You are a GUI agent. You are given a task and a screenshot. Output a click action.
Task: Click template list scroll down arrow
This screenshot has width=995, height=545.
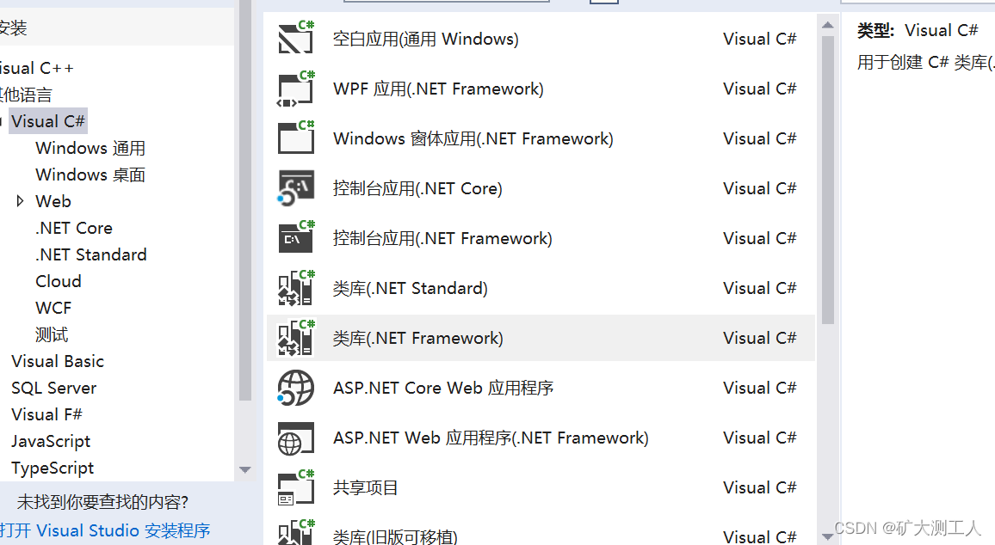[827, 536]
